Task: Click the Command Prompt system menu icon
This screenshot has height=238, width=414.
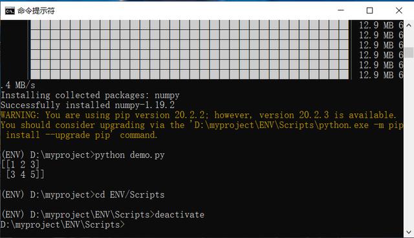Action: (x=10, y=11)
